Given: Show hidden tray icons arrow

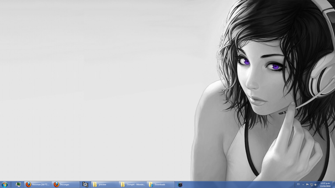Looking at the screenshot, I should [x=303, y=185].
